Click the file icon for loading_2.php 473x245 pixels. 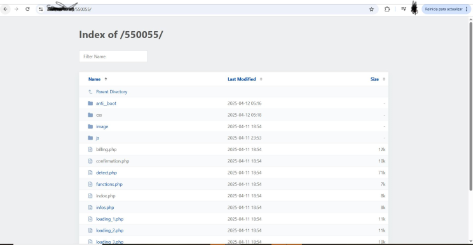(x=90, y=230)
